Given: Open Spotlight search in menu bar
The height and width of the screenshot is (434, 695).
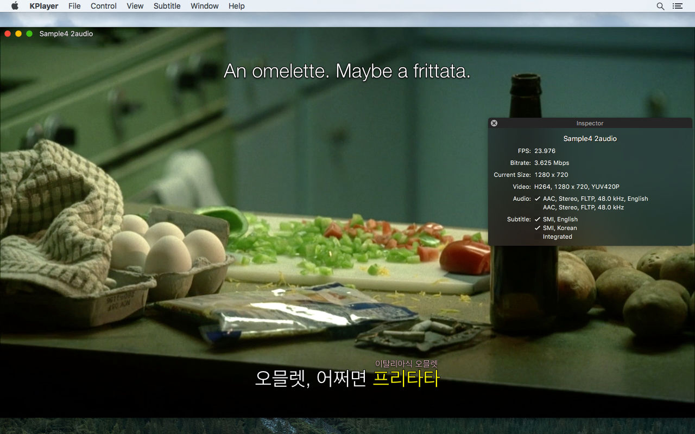Looking at the screenshot, I should (x=660, y=6).
